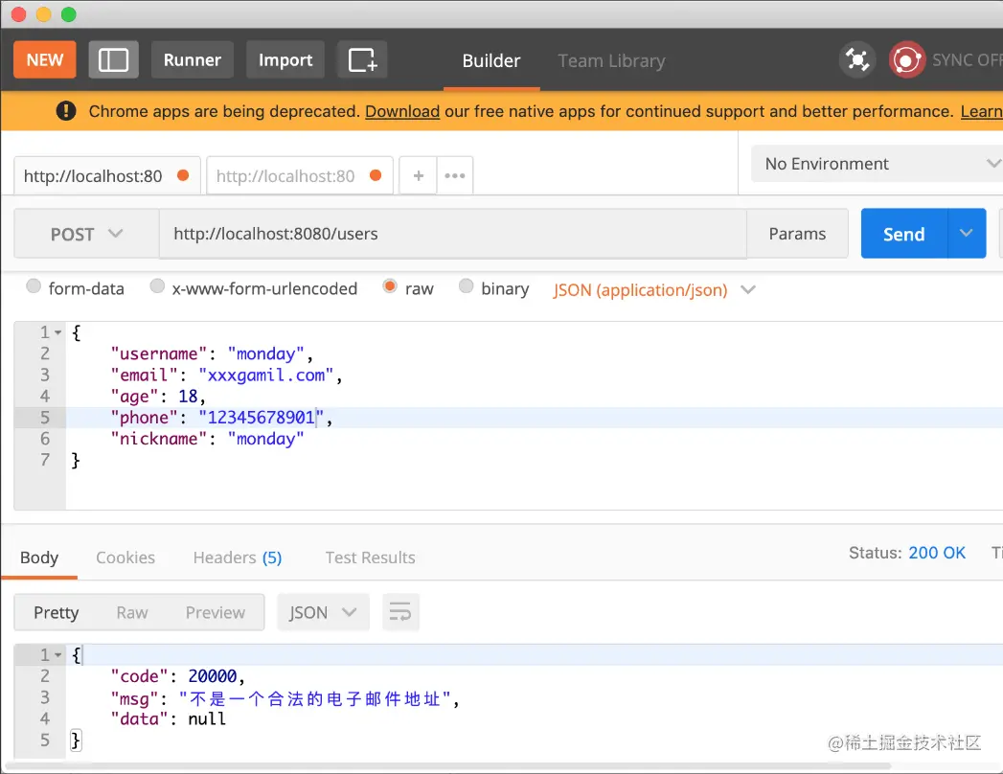Open the No Environment dropdown

(x=877, y=164)
